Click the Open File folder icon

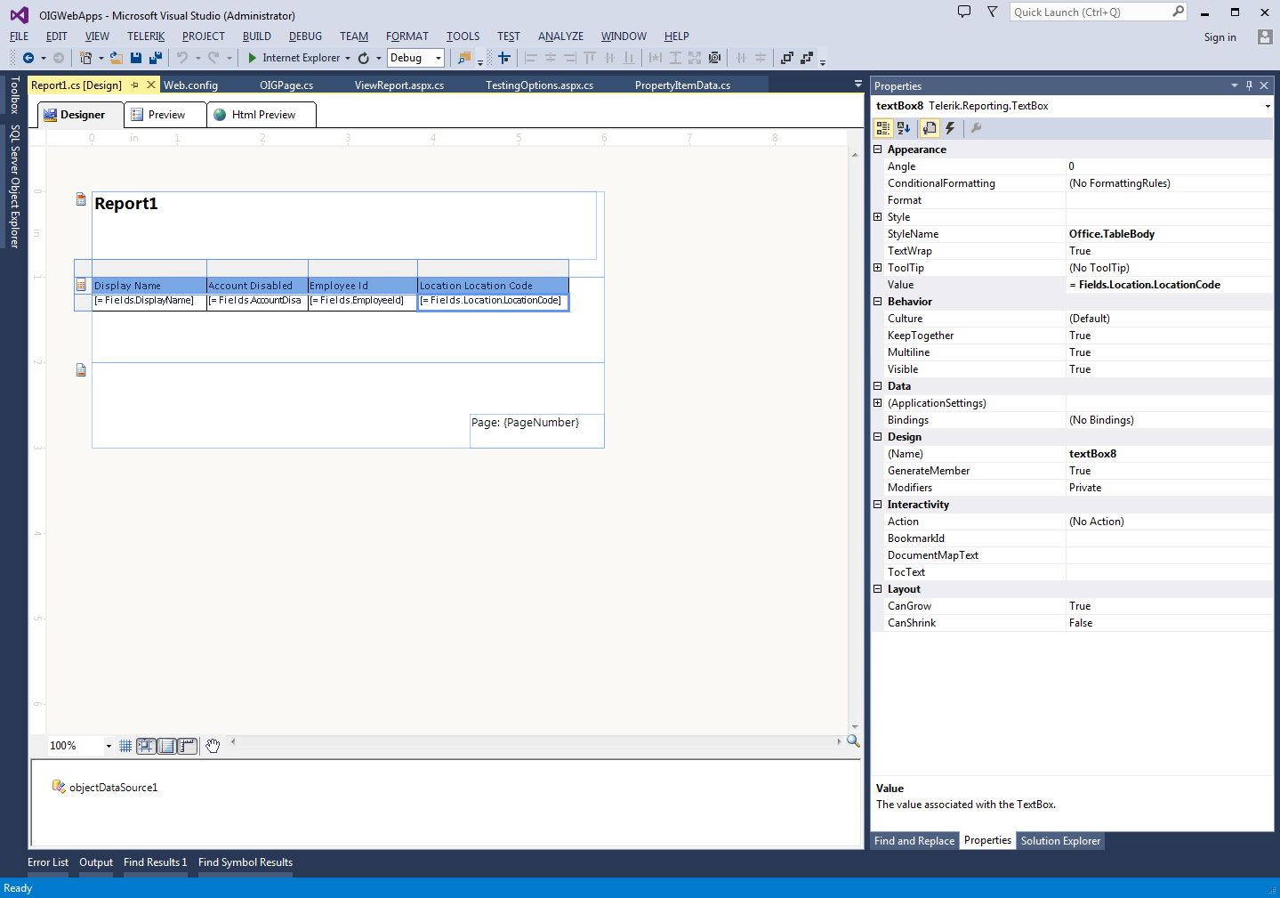116,58
